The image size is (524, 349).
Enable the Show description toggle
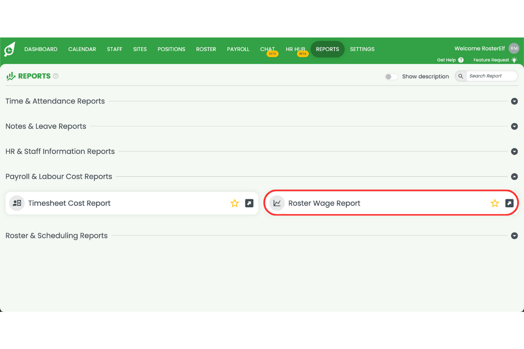point(391,76)
